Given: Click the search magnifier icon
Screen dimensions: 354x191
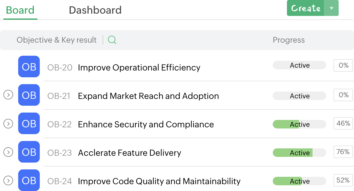Looking at the screenshot, I should click(x=112, y=40).
